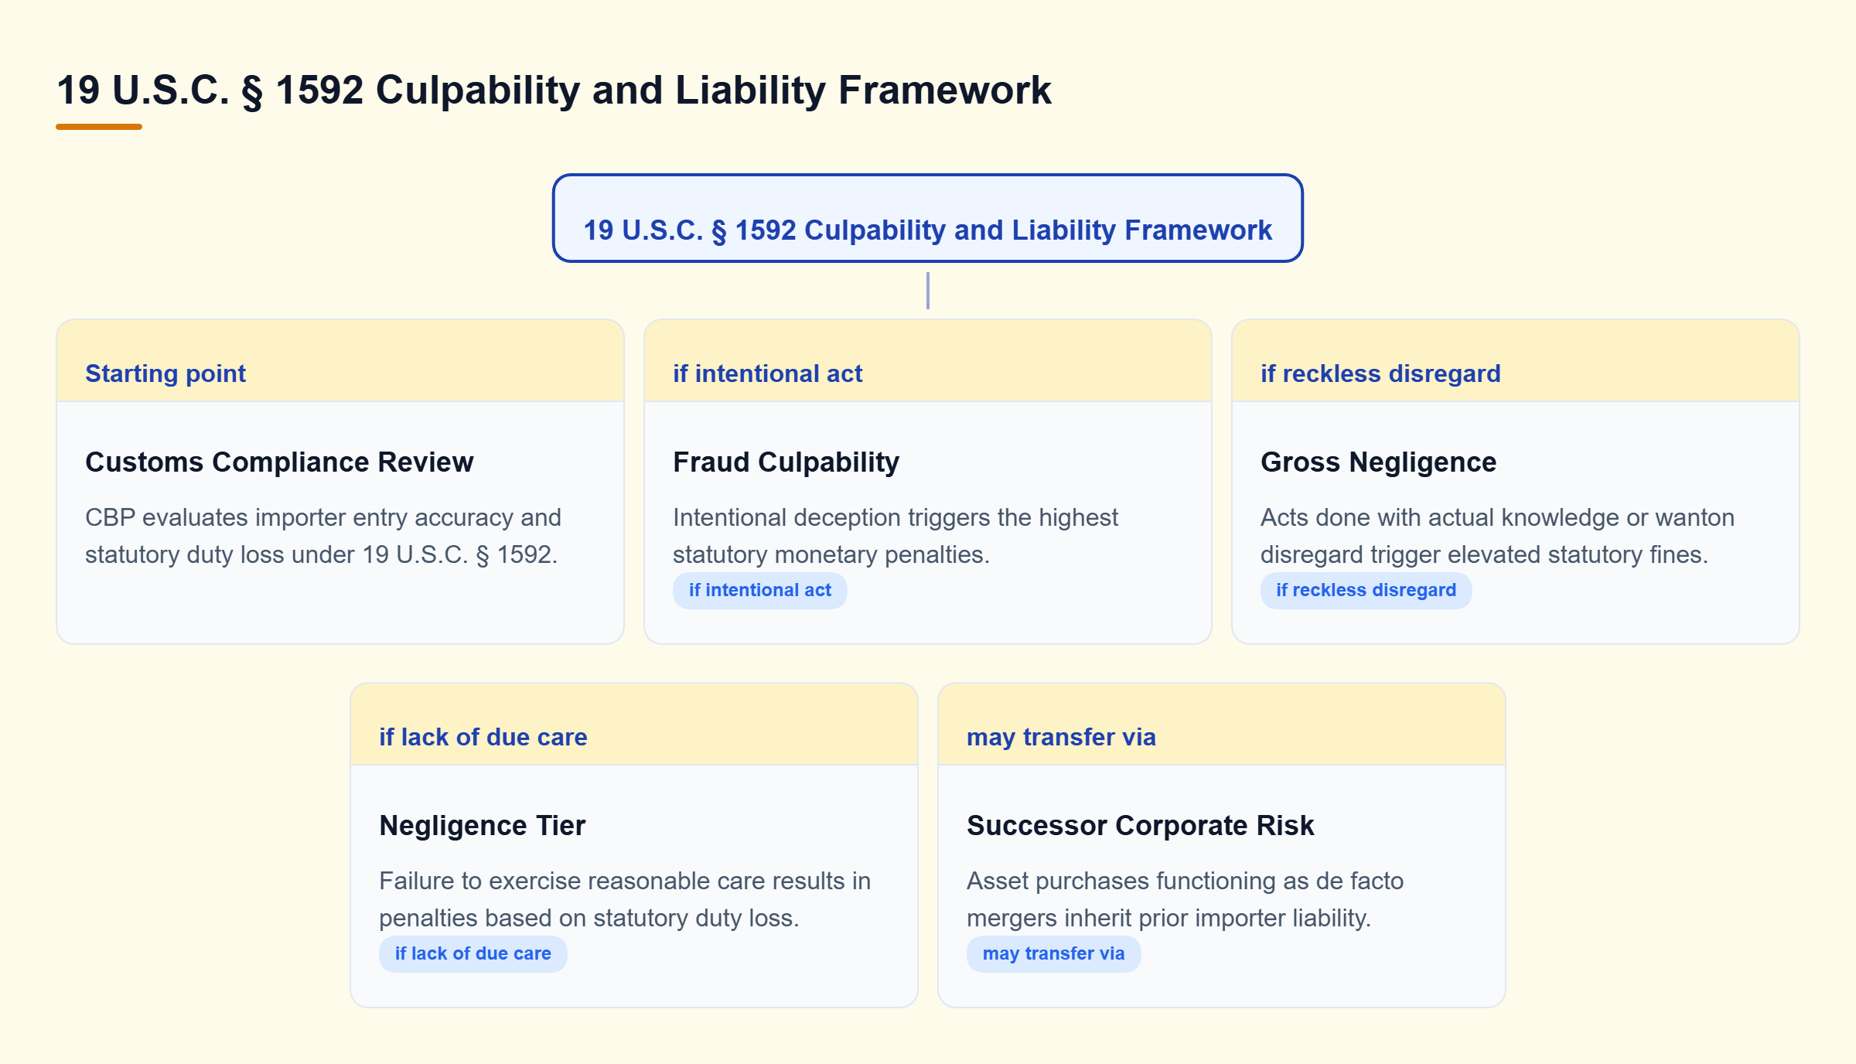
Task: Click the Fraud Culpability description text
Action: 896,536
